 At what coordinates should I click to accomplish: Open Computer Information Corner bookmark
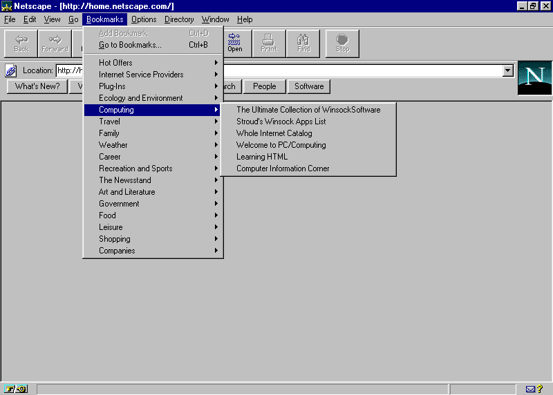coord(308,168)
